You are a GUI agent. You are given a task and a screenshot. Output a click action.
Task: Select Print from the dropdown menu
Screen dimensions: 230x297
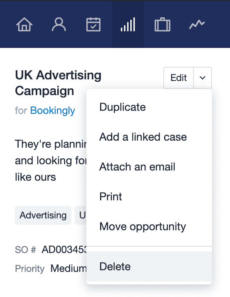pos(149,196)
